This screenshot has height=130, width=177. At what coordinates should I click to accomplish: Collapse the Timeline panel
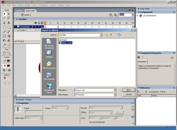(17, 19)
